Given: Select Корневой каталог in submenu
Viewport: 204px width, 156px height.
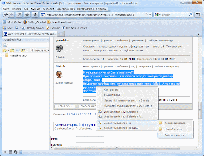Looking at the screenshot, I should tap(175, 123).
